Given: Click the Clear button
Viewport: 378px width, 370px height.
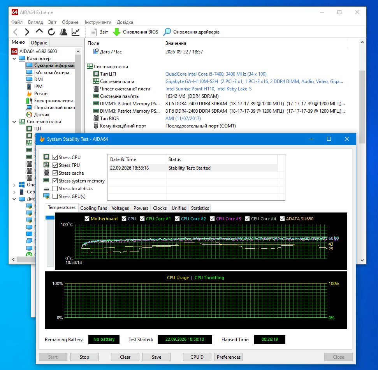Looking at the screenshot, I should point(125,357).
